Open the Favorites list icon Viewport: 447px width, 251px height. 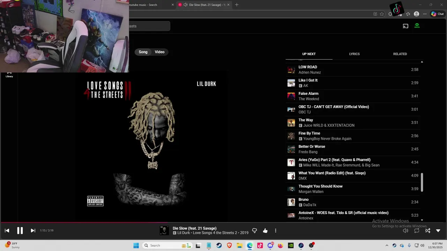tap(408, 14)
